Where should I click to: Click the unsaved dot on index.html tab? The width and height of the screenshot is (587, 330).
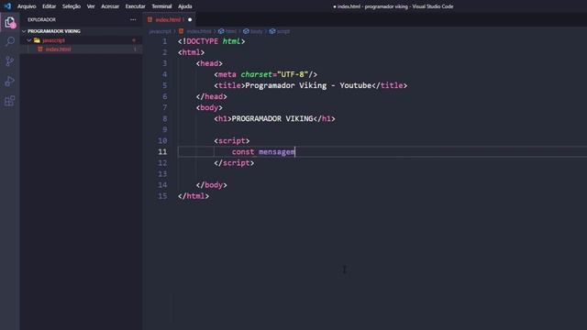pyautogui.click(x=190, y=19)
